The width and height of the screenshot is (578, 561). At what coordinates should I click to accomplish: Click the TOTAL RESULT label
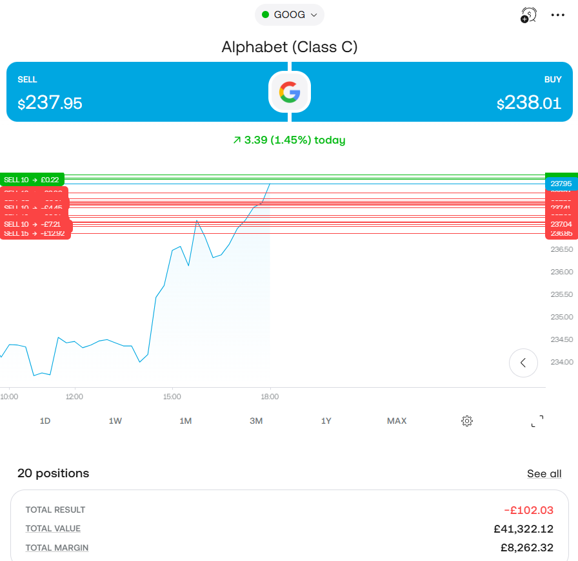[x=55, y=510]
